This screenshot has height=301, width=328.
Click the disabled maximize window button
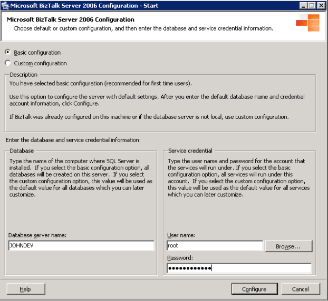(x=312, y=6)
